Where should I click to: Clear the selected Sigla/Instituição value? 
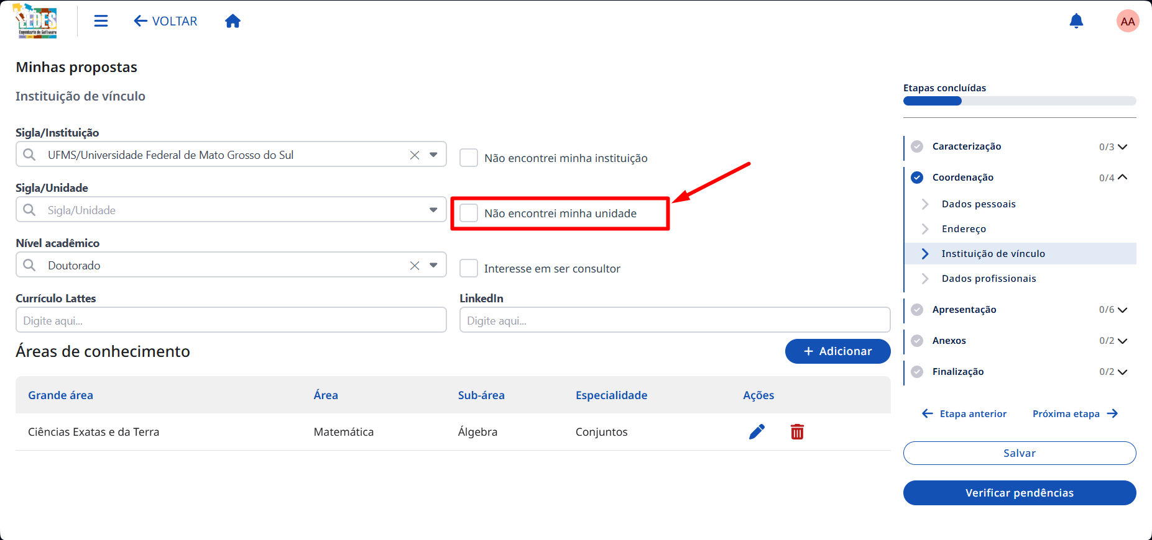415,155
